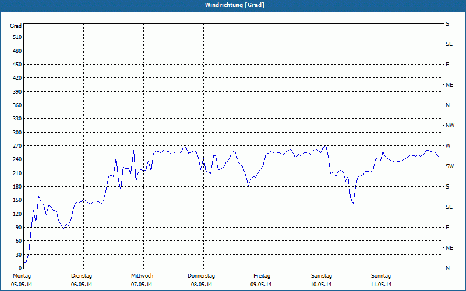Click the 'Donnerstag' day label
The image size is (466, 291).
pos(201,276)
